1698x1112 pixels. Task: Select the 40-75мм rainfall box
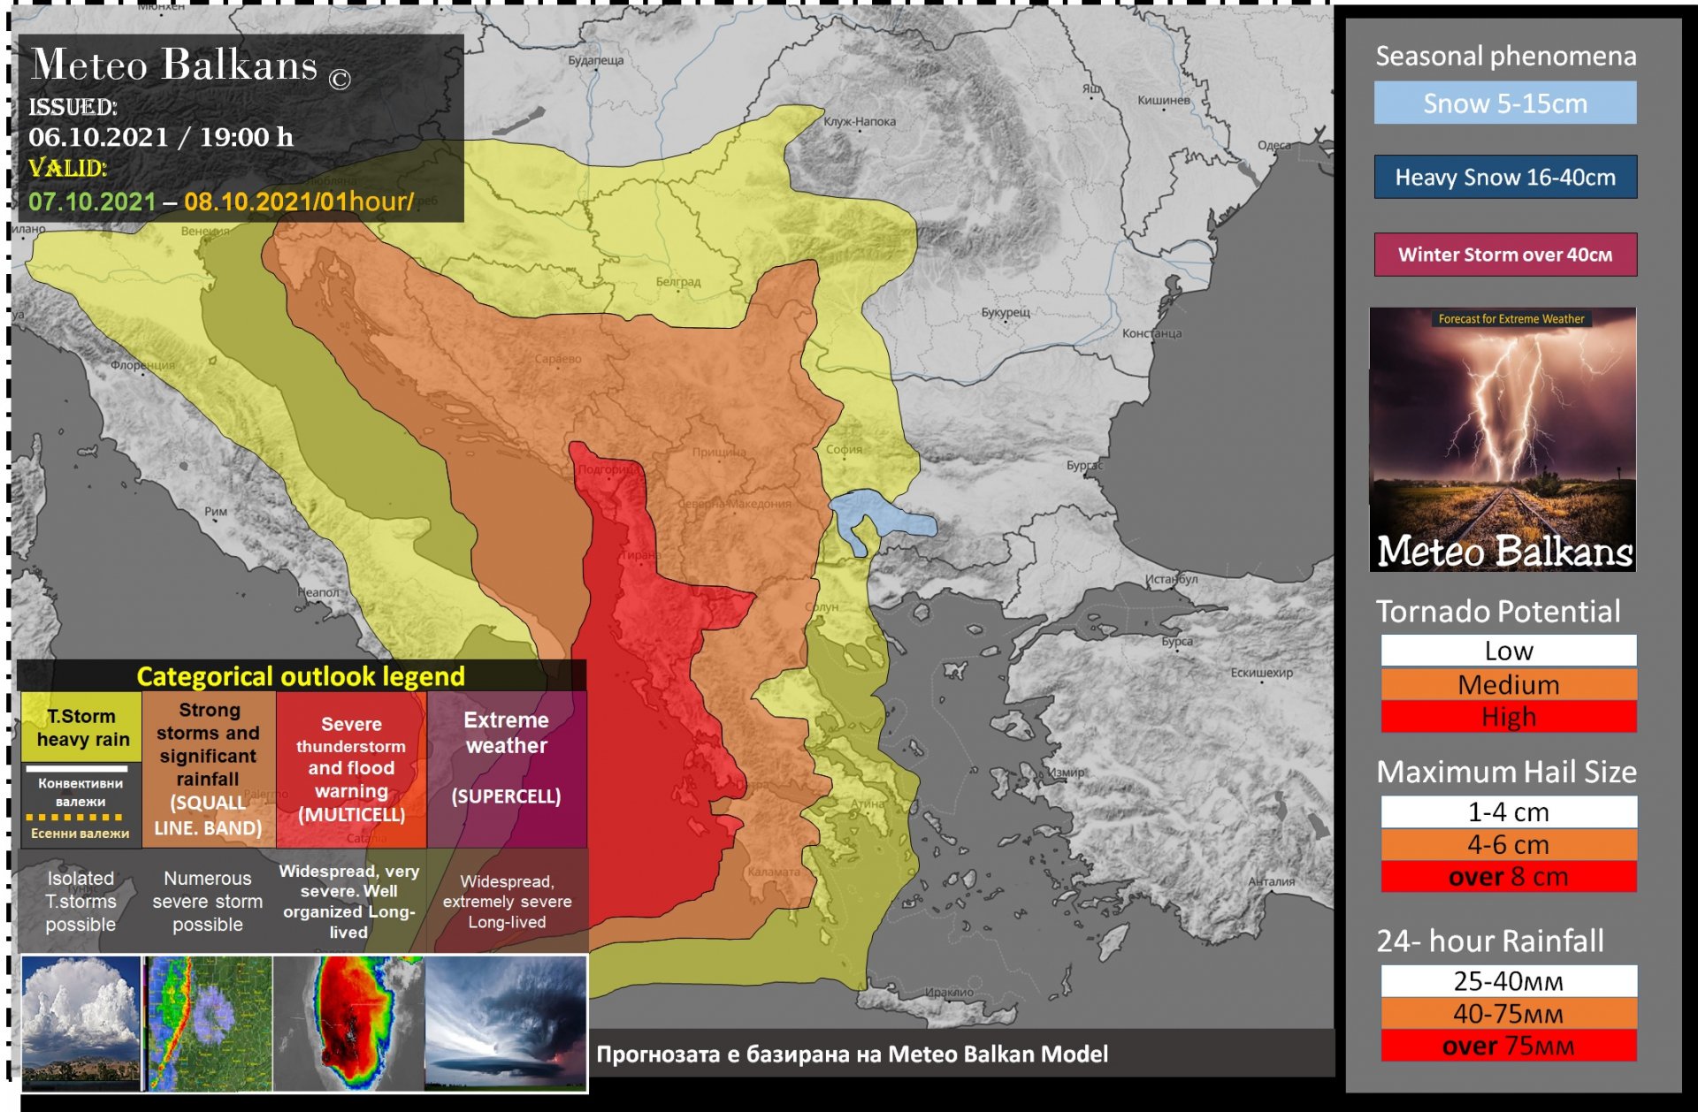[x=1508, y=1014]
